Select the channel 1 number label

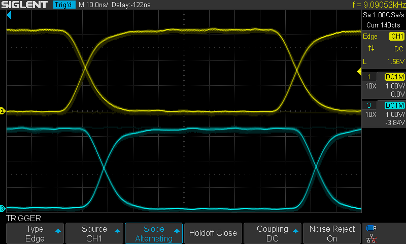[x=369, y=77]
